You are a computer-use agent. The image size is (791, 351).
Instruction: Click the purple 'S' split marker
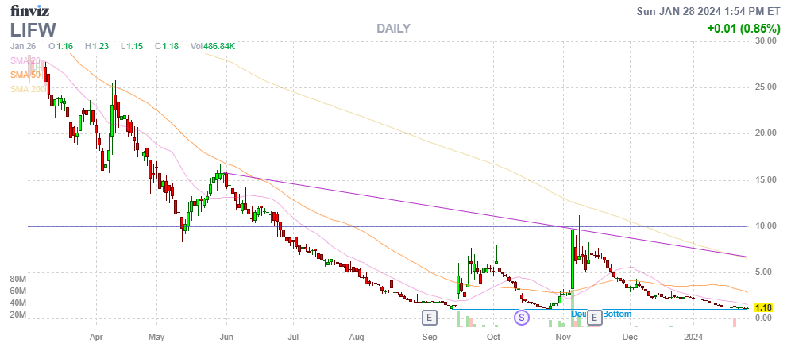click(x=522, y=318)
